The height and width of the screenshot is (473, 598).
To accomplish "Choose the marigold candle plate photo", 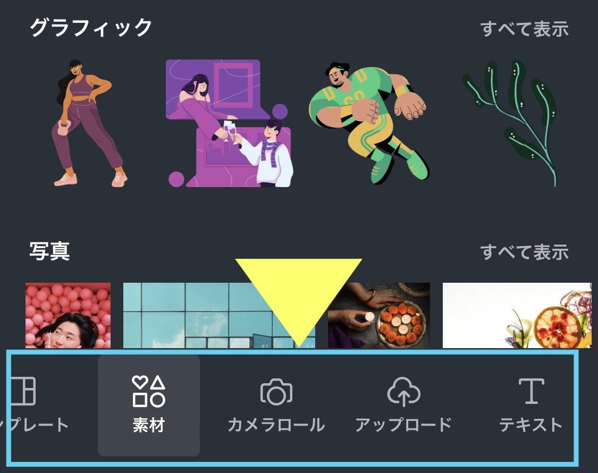I will tap(378, 315).
